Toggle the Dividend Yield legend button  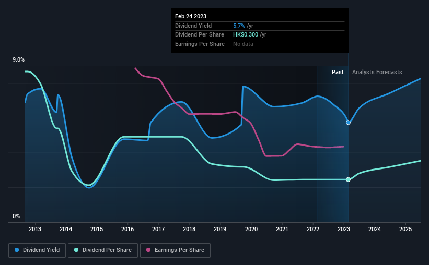(37, 250)
